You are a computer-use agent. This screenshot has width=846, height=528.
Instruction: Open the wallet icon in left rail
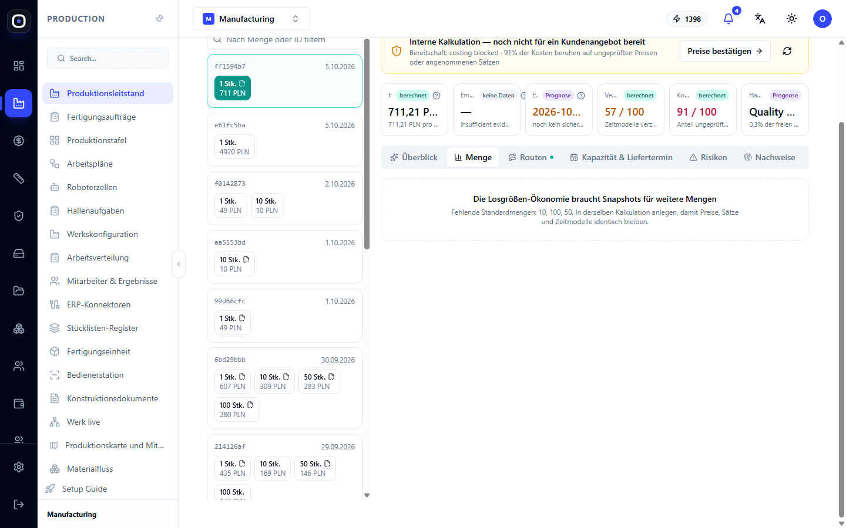[x=19, y=404]
